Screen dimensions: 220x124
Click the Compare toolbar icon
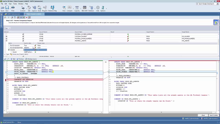click(x=69, y=9)
